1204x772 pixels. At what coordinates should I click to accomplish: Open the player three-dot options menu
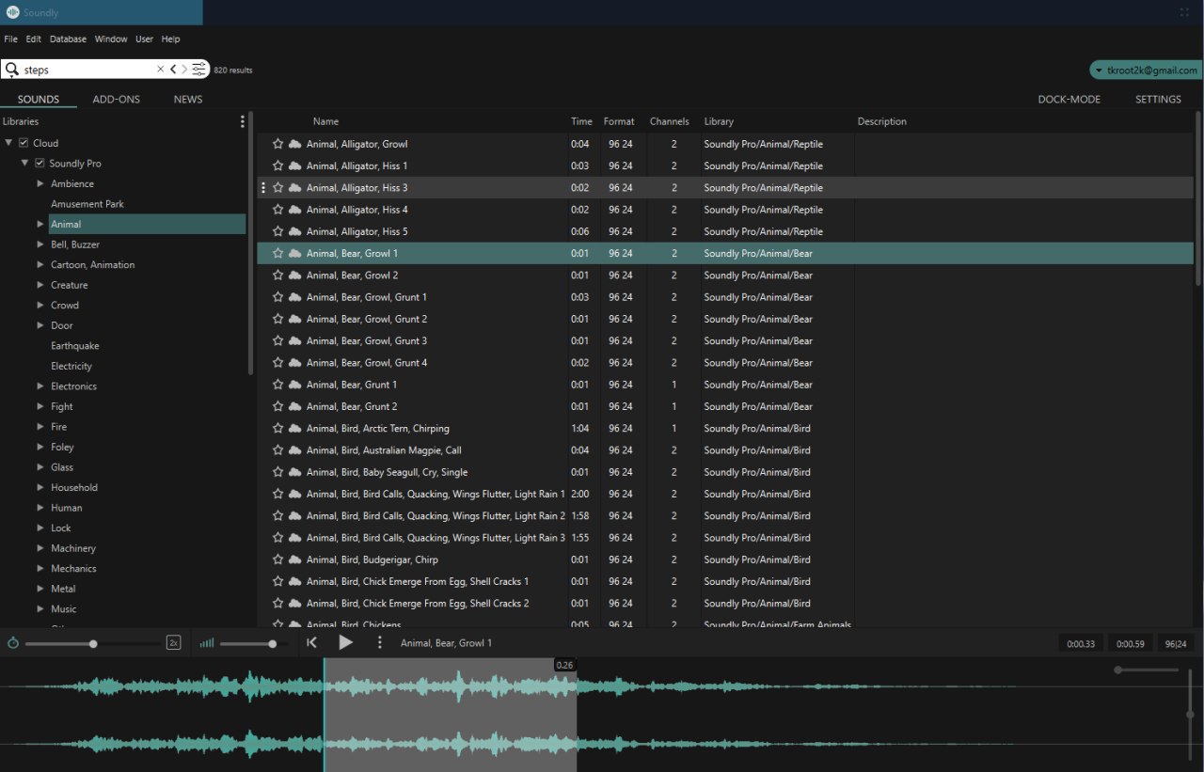coord(380,642)
